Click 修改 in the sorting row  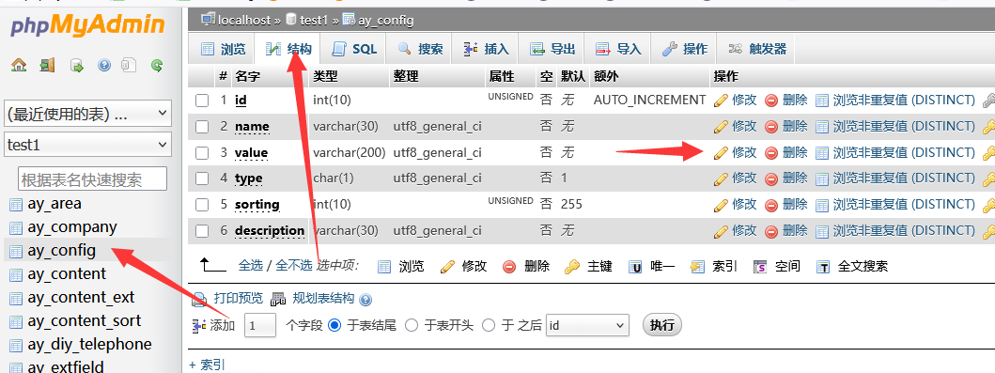pyautogui.click(x=744, y=204)
